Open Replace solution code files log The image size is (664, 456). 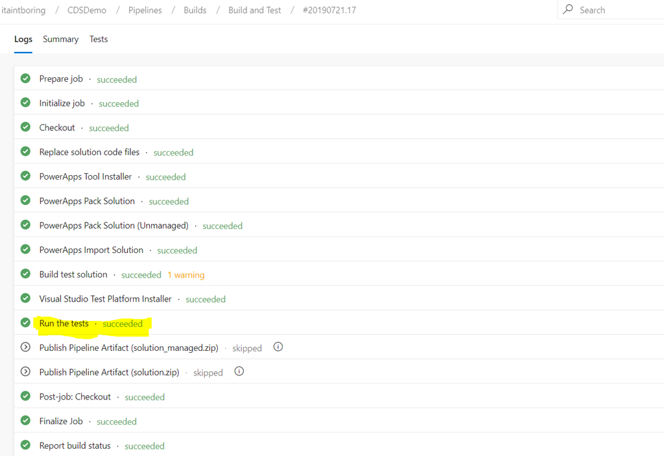[x=338, y=152]
